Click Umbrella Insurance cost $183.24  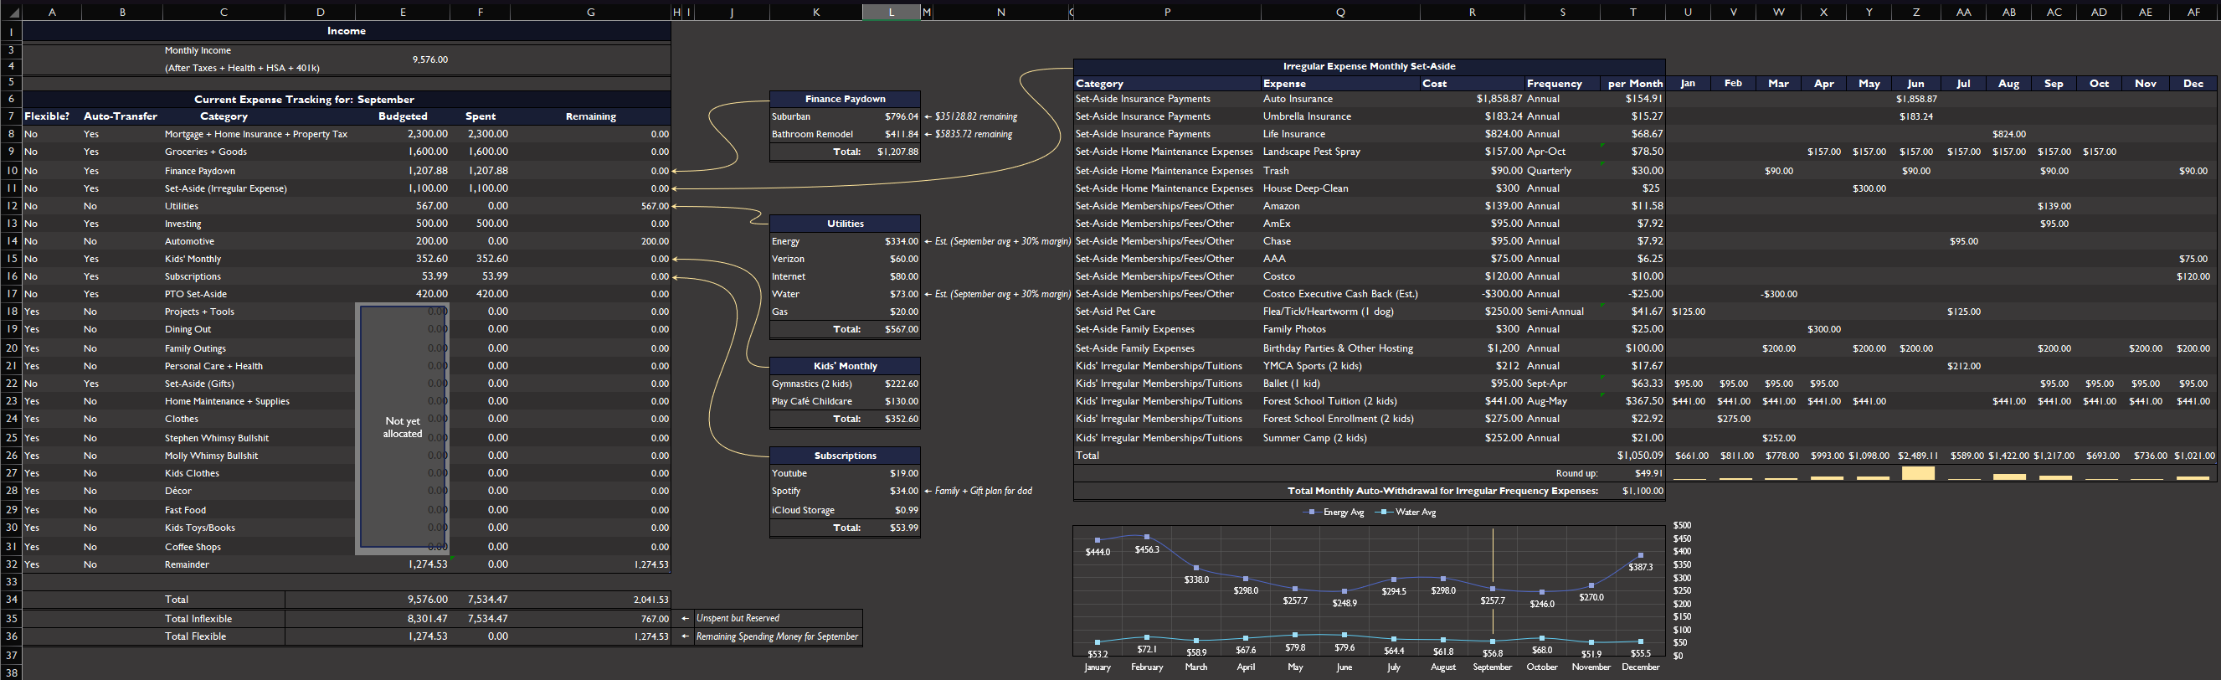1504,116
